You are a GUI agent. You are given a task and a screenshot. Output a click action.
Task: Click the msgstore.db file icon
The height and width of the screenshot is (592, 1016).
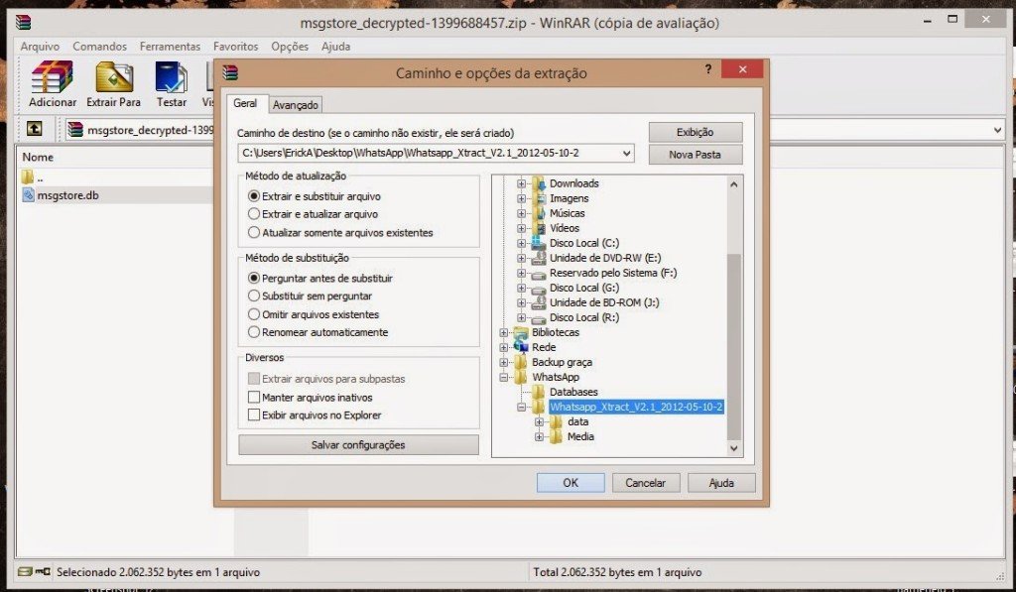(28, 195)
